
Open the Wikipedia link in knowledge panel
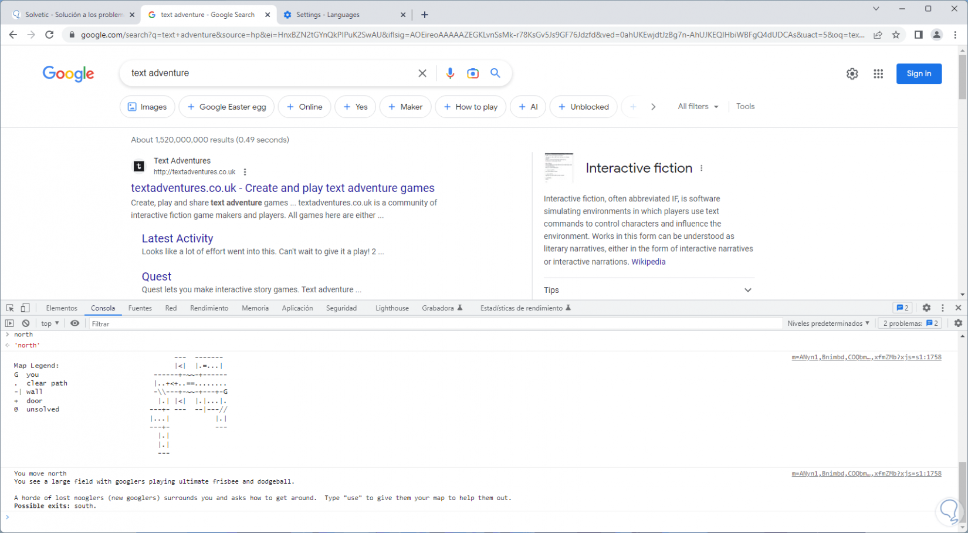(x=648, y=262)
